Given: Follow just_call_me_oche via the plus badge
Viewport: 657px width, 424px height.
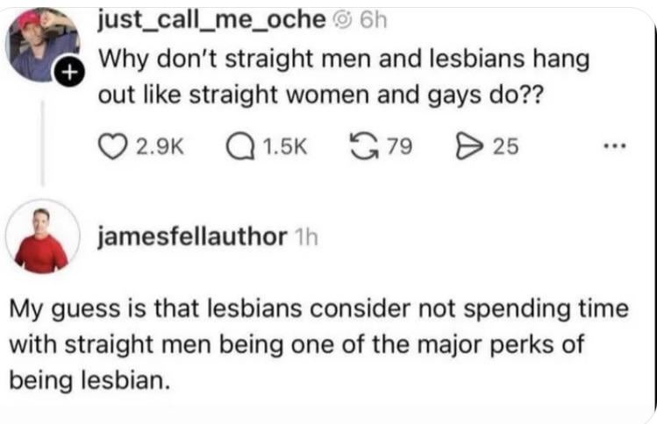Looking at the screenshot, I should 68,73.
